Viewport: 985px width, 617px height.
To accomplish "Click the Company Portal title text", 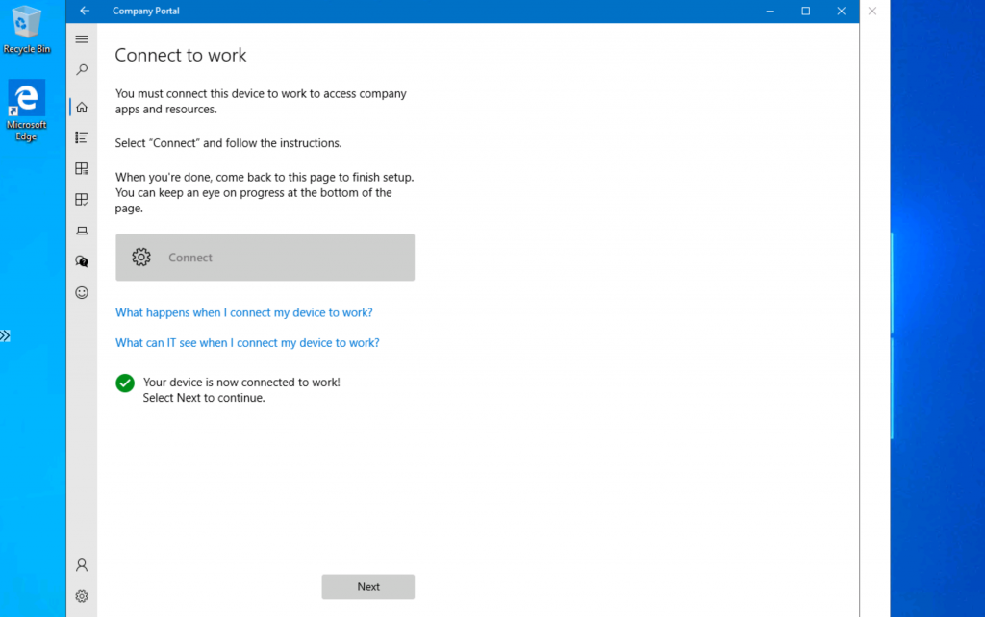I will coord(146,11).
